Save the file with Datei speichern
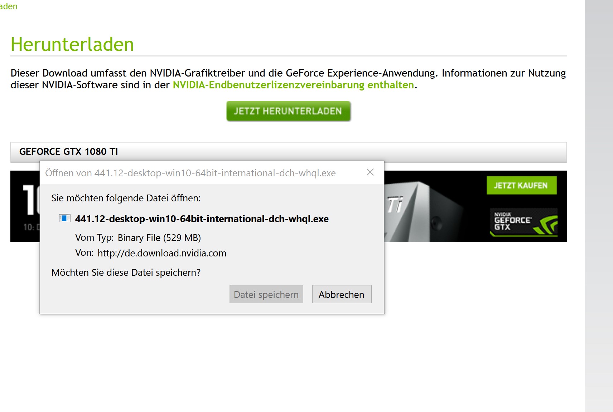Screen dimensions: 613x412 [266, 294]
